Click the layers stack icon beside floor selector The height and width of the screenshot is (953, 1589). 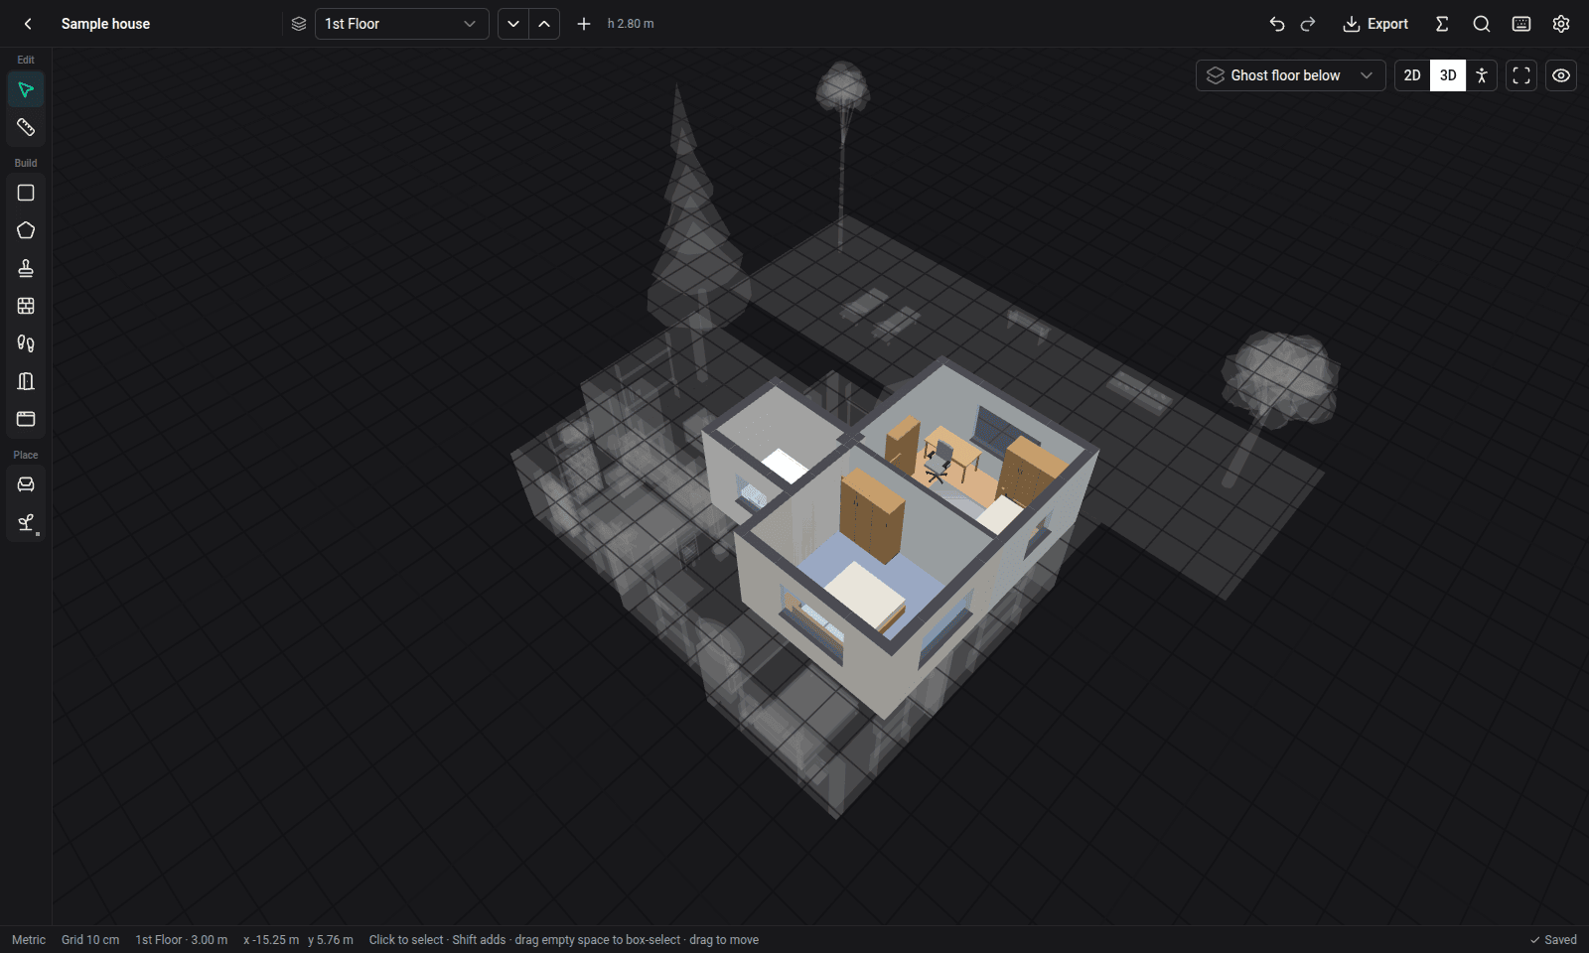[x=299, y=24]
